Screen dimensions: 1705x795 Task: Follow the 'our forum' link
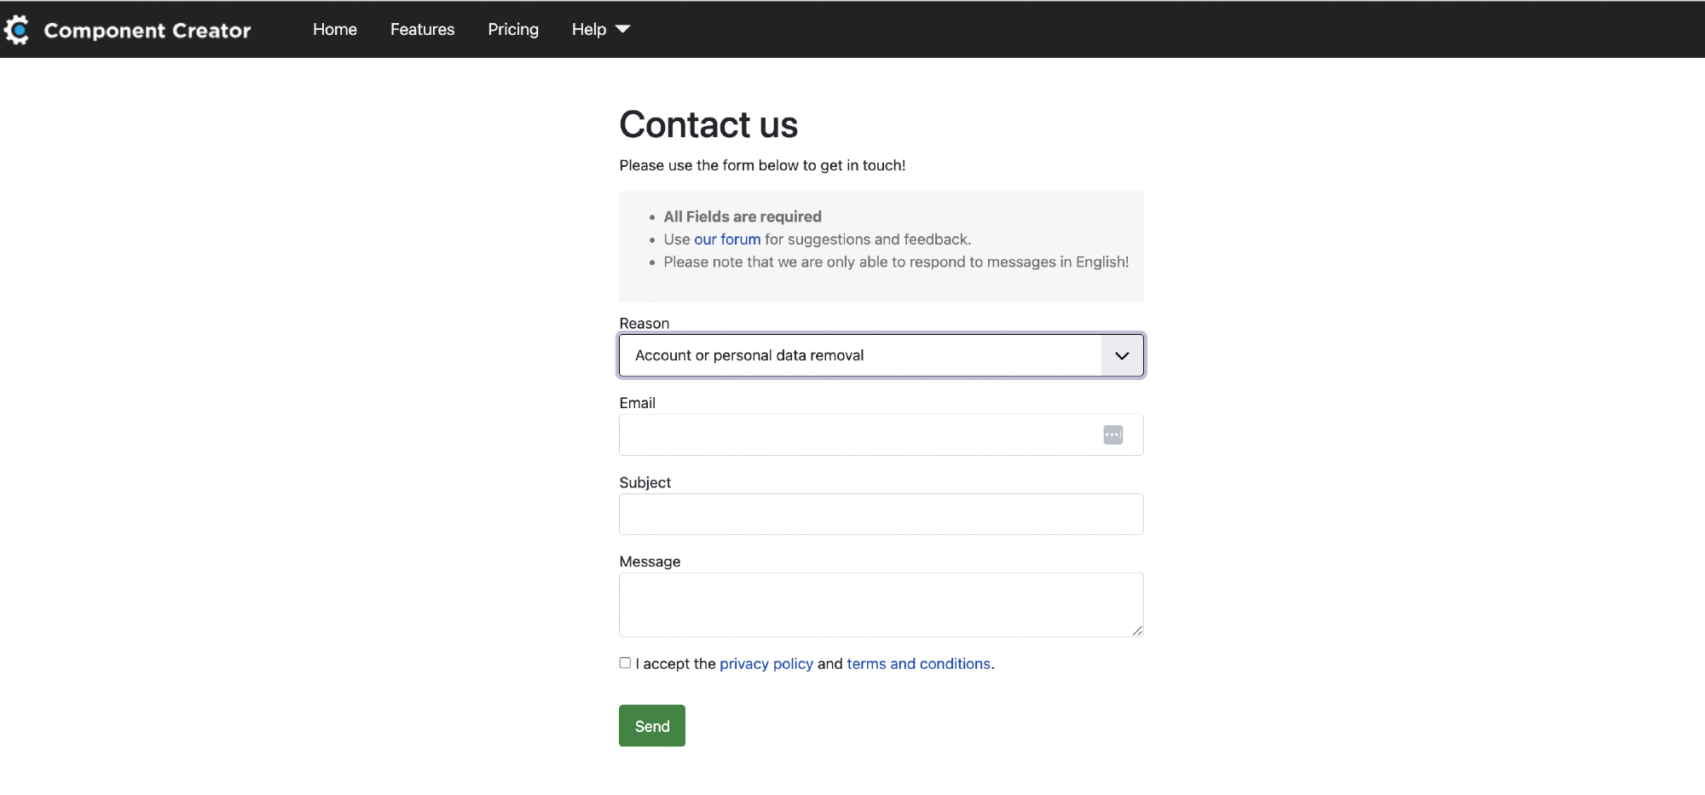[x=726, y=239]
